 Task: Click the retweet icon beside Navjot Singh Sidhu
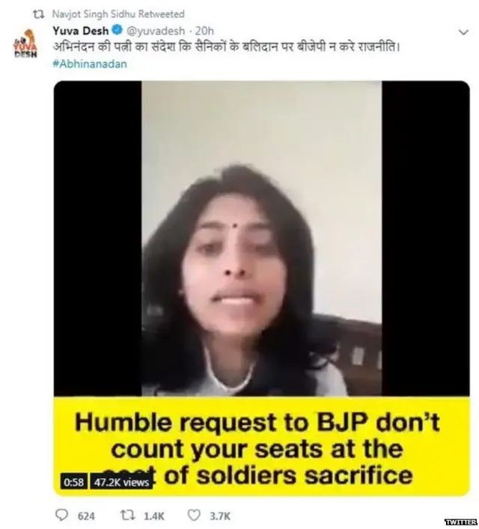39,14
